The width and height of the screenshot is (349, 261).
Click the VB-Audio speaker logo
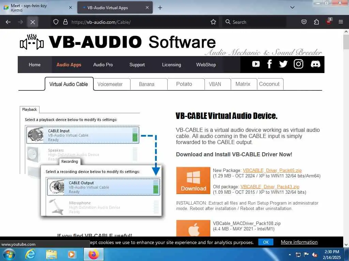pyautogui.click(x=32, y=42)
